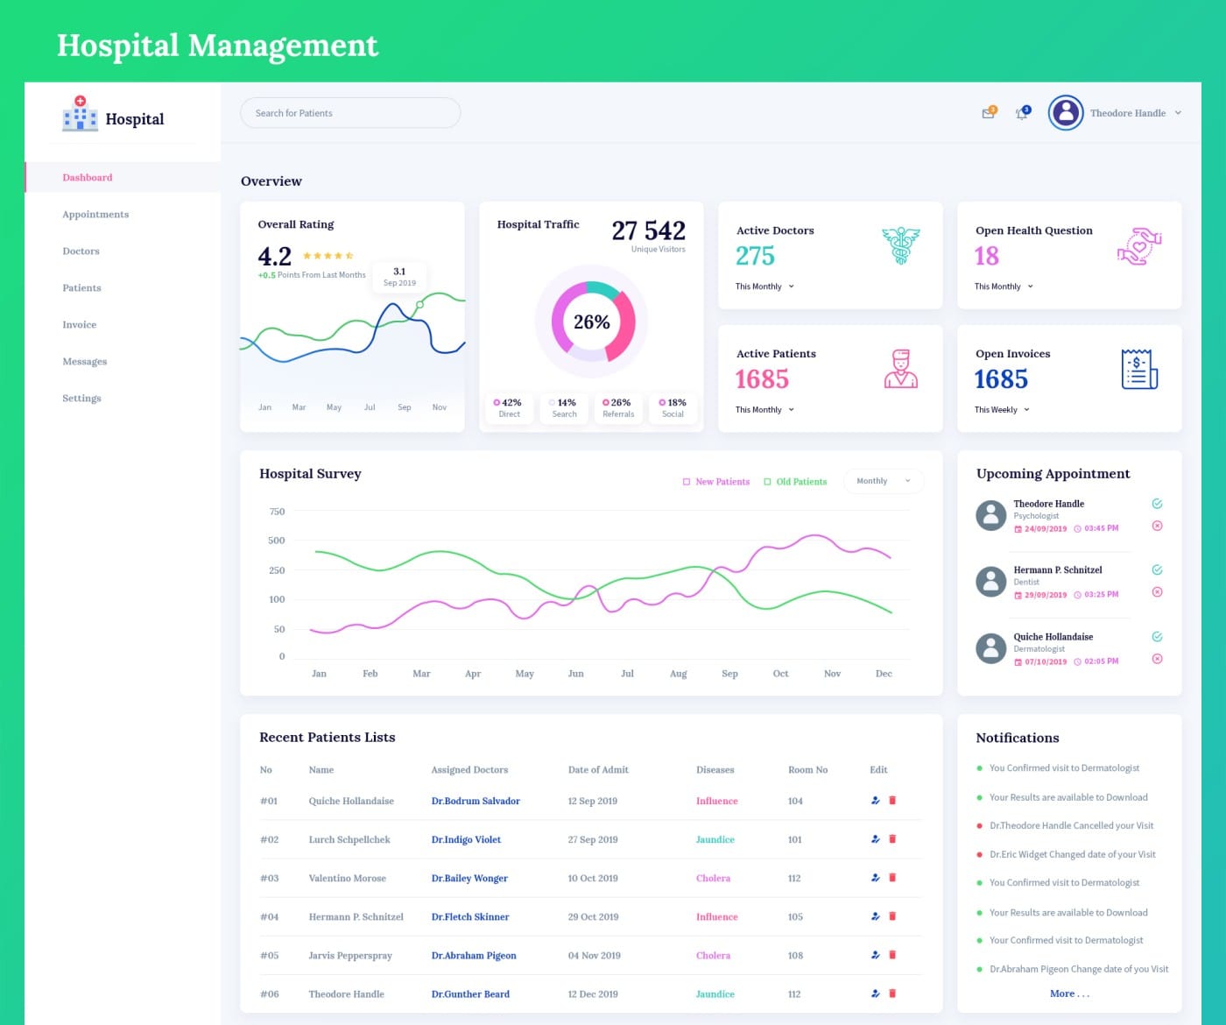Edit patient row #01 Quiche Hollandaise
The width and height of the screenshot is (1226, 1025).
point(875,801)
